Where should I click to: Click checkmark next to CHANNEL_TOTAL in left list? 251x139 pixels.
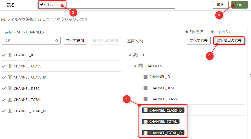point(4,100)
